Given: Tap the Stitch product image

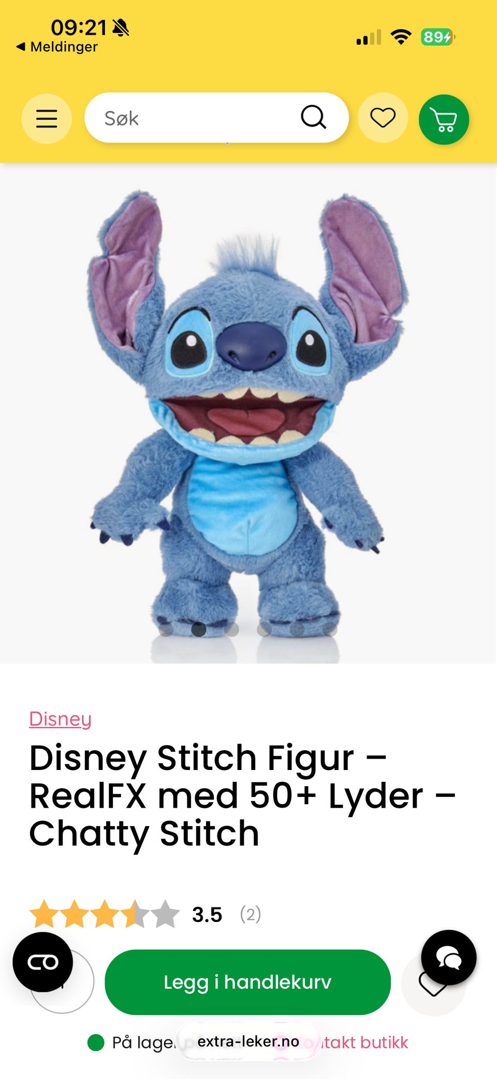Looking at the screenshot, I should click(248, 413).
